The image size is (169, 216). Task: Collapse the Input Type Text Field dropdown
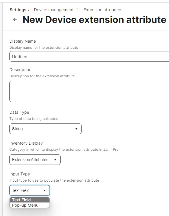(30, 190)
